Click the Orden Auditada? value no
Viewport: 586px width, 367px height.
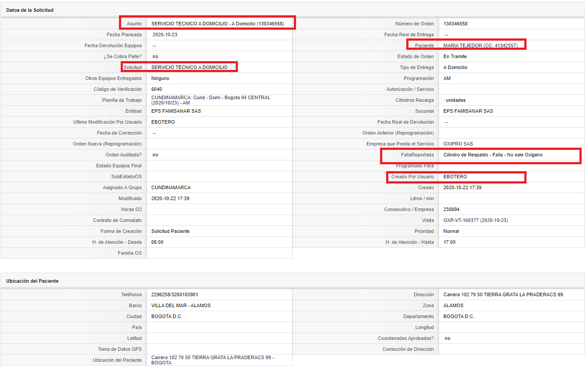(x=155, y=155)
